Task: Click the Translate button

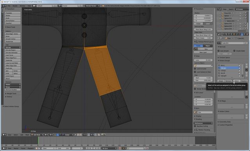Action: [x=12, y=13]
